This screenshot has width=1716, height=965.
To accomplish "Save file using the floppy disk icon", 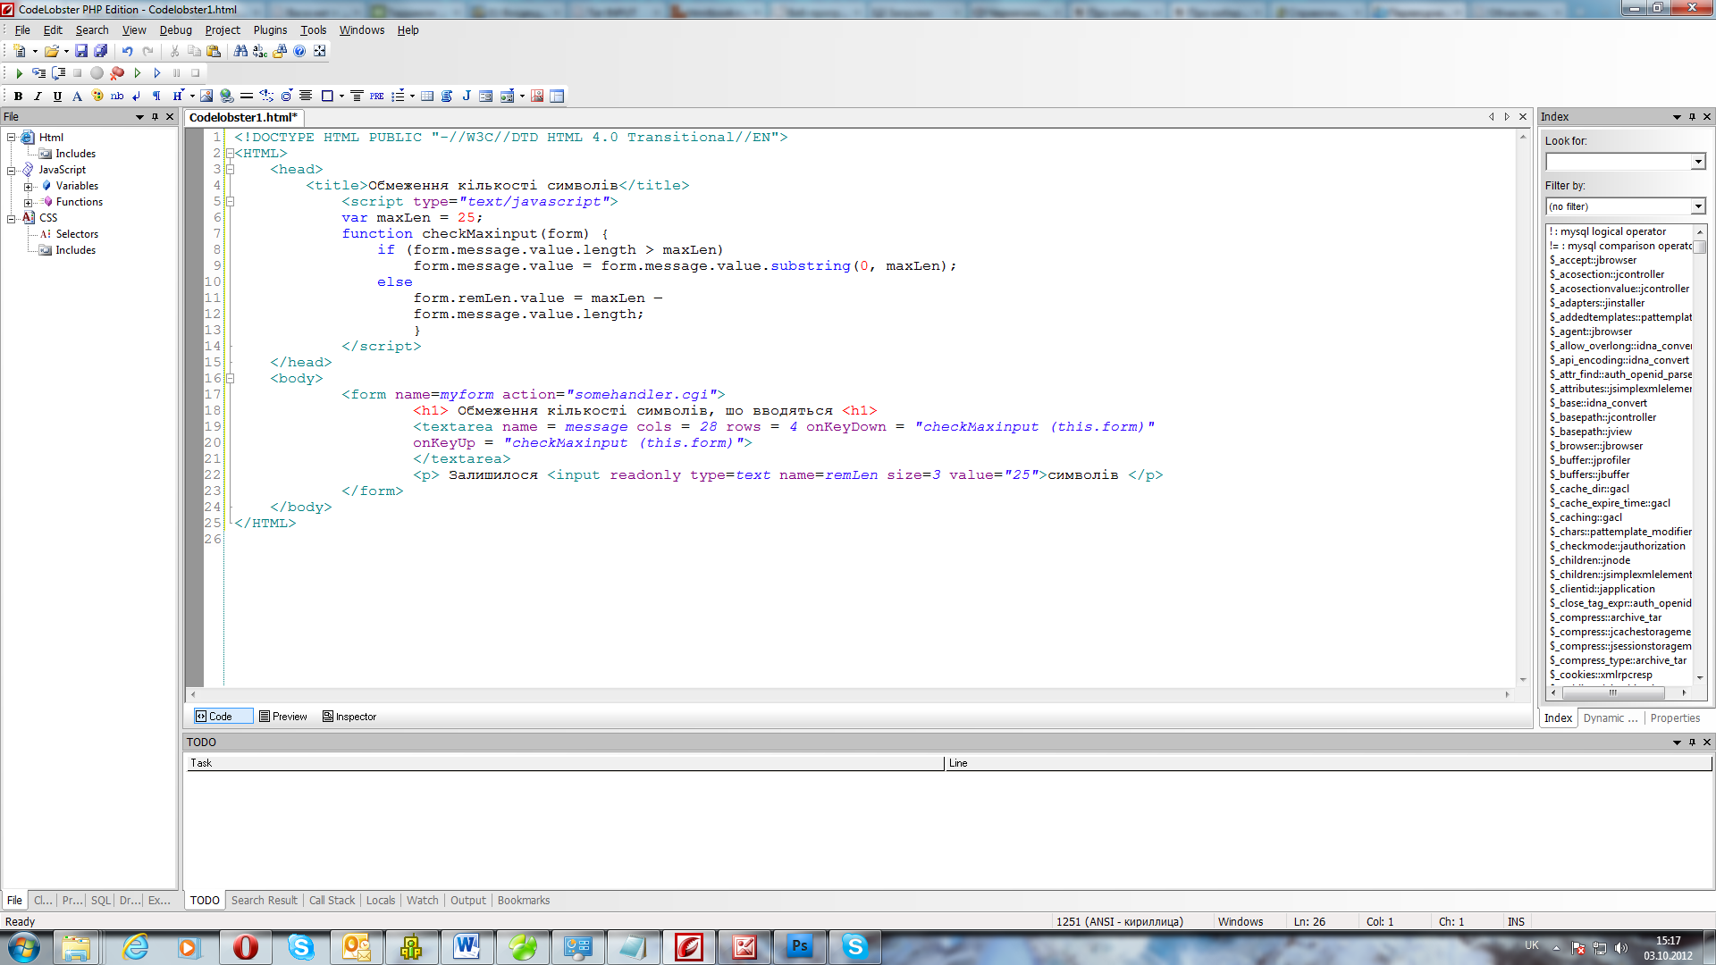I will coord(81,51).
